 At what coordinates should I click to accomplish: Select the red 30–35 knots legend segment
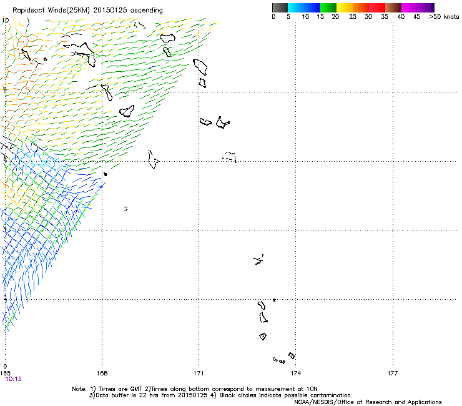tap(377, 7)
